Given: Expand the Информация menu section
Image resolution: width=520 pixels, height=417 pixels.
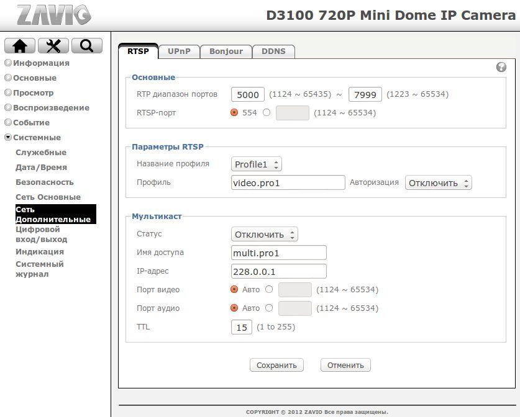Looking at the screenshot, I should pos(37,63).
